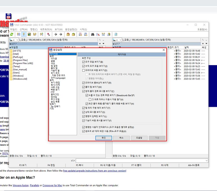This screenshot has height=191, width=217.
Task: Click the unpack files icon
Action: pos(73,34)
